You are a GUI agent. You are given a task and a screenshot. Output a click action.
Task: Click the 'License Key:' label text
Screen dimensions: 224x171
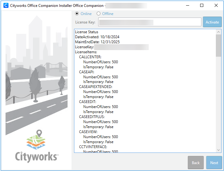tap(85, 22)
